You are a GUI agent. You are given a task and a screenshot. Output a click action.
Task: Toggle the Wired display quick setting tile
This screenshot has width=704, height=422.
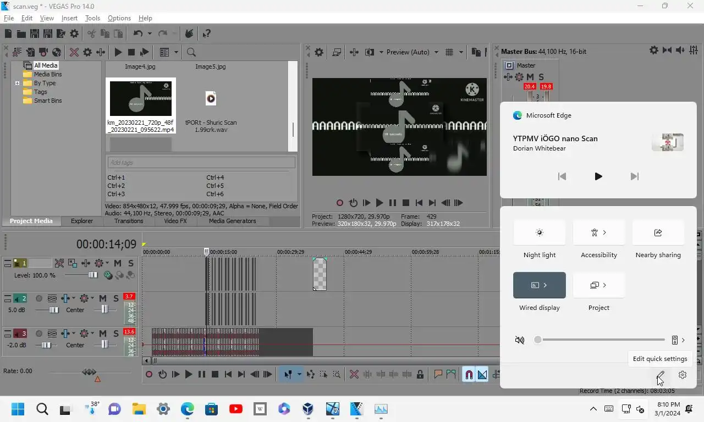539,285
